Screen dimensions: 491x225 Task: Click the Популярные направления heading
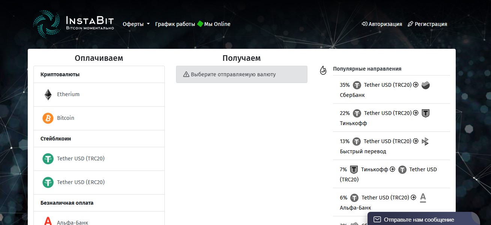(x=367, y=69)
